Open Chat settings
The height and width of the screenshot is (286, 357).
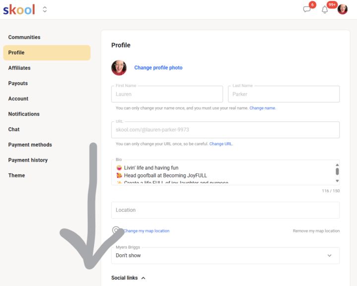click(14, 129)
